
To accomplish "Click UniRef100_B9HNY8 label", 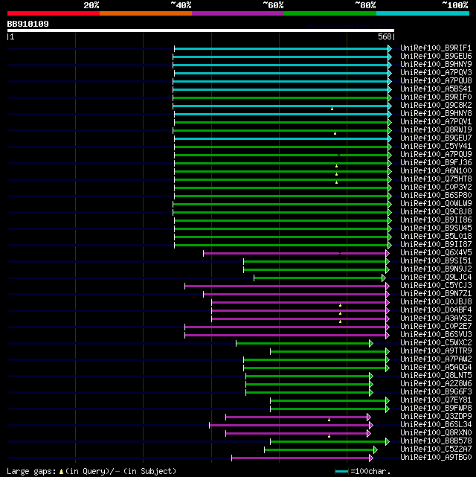I will (436, 113).
